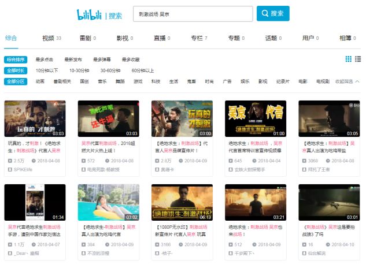Click uploader icon beside 玄妙火狱探哥手
The height and width of the screenshot is (264, 370).
(231, 169)
